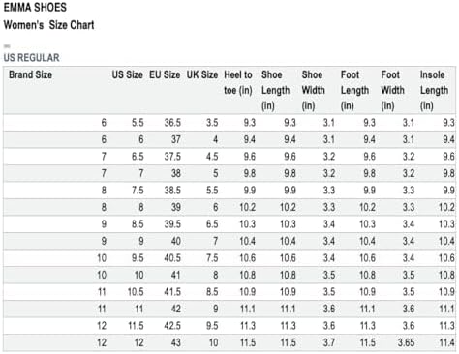The height and width of the screenshot is (354, 459).
Task: Click the US Size column header
Action: [128, 74]
